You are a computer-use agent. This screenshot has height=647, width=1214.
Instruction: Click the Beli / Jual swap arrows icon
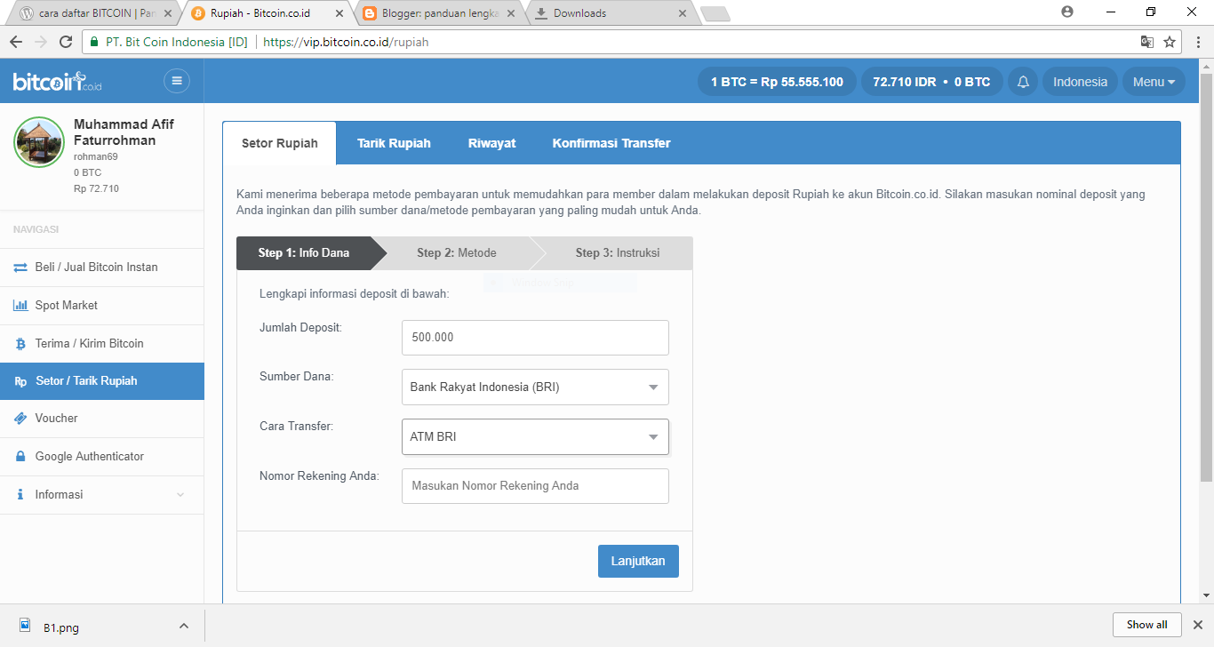click(x=20, y=268)
